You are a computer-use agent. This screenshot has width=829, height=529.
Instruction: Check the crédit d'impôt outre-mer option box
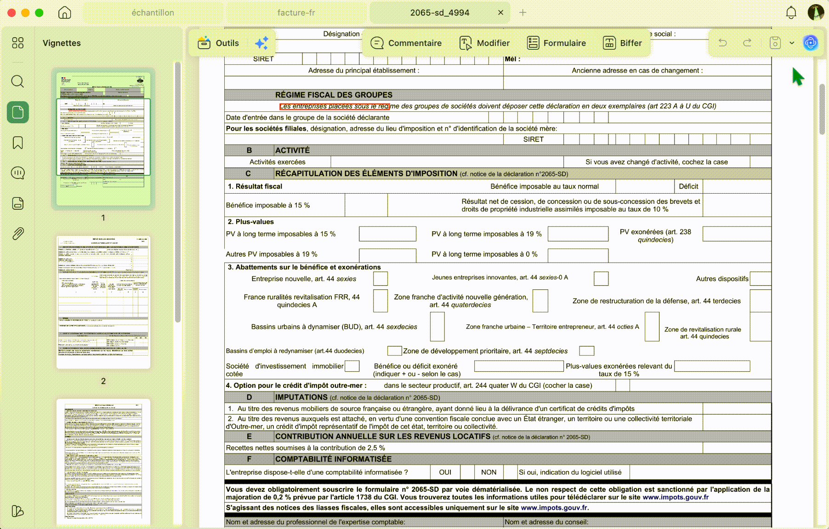623,385
